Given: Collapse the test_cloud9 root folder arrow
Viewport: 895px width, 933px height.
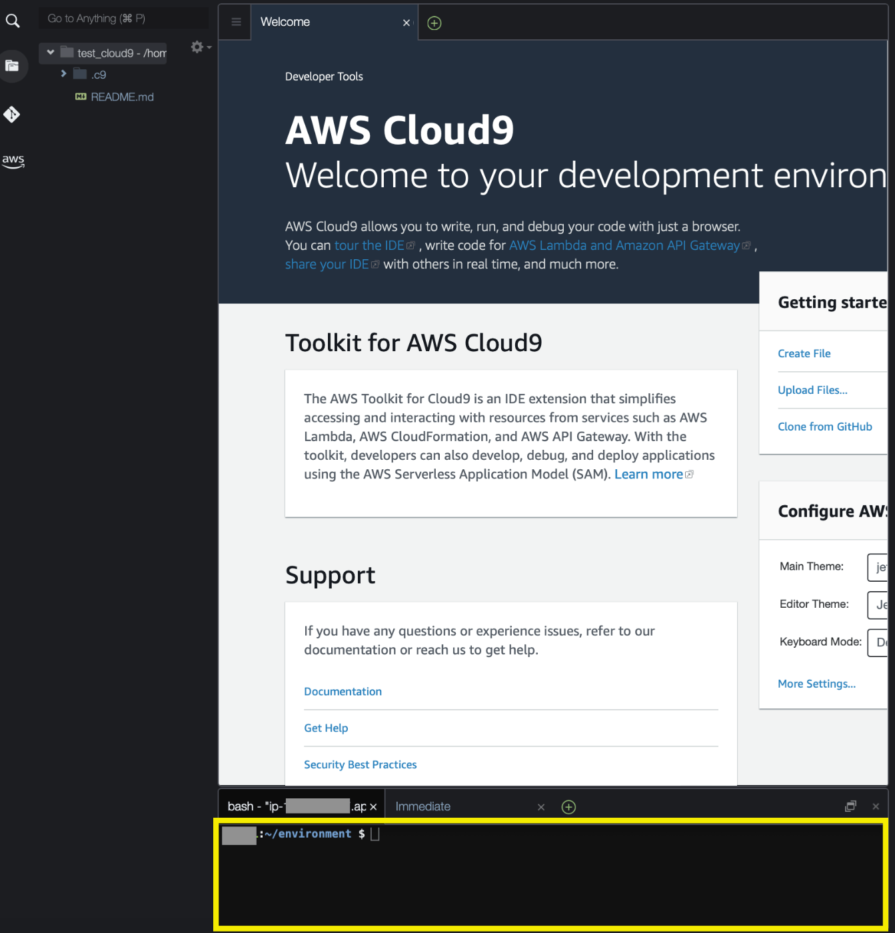Looking at the screenshot, I should pyautogui.click(x=51, y=52).
